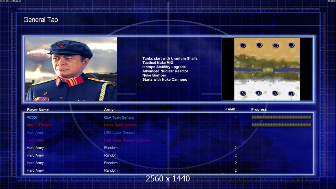Click 'Hard Army' in USA Super Weapon row

[35, 140]
